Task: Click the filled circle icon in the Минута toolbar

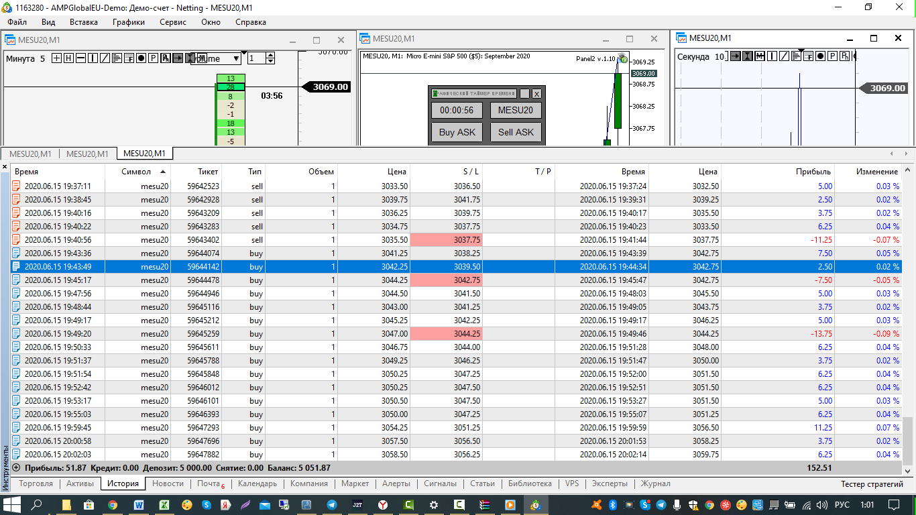Action: 141,58
